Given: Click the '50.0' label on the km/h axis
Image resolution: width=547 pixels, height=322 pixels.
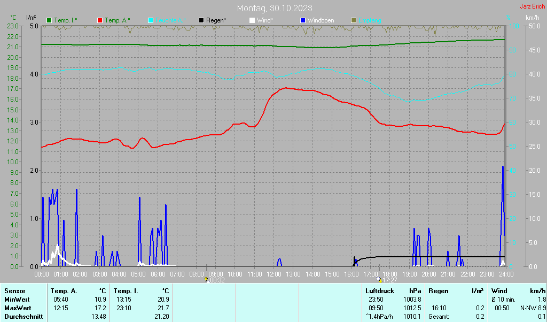Looking at the screenshot, I should (534, 26).
